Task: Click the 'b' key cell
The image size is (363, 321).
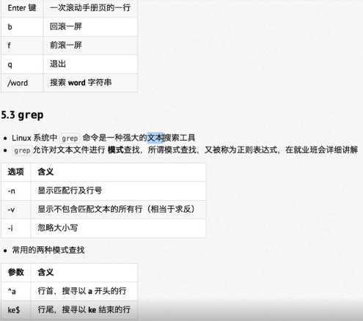Action: coord(22,27)
